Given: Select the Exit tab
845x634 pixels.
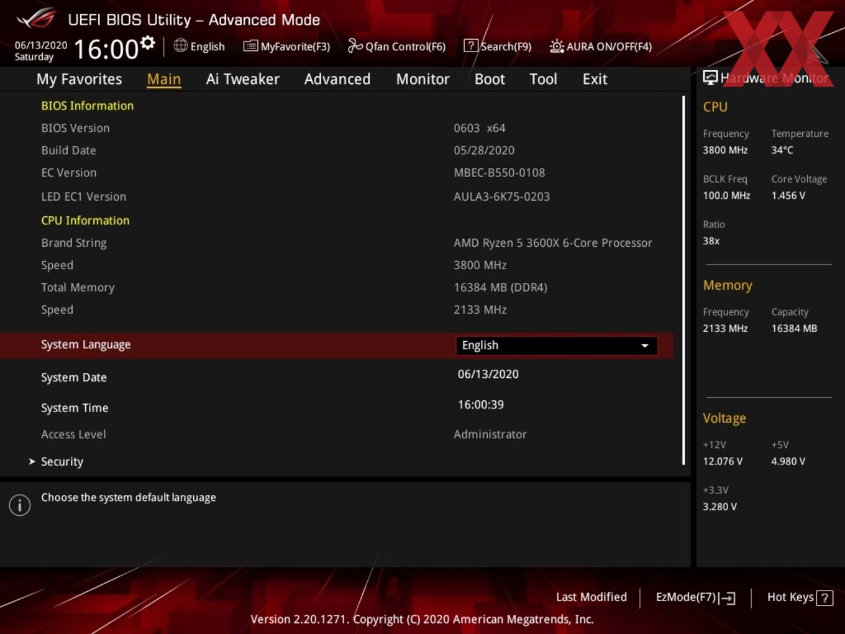Looking at the screenshot, I should 595,79.
